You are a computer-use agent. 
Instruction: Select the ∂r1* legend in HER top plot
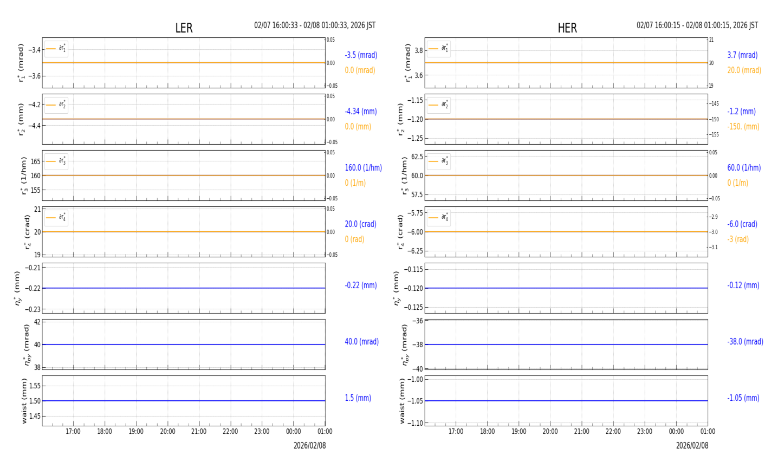click(x=438, y=49)
